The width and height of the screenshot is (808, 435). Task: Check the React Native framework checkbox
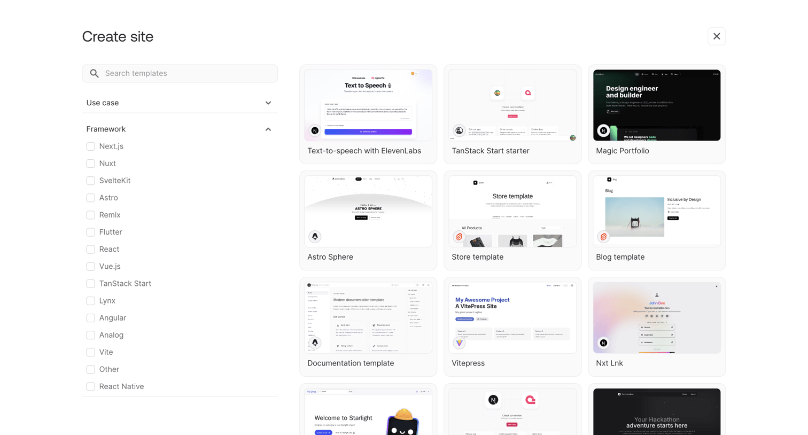91,386
